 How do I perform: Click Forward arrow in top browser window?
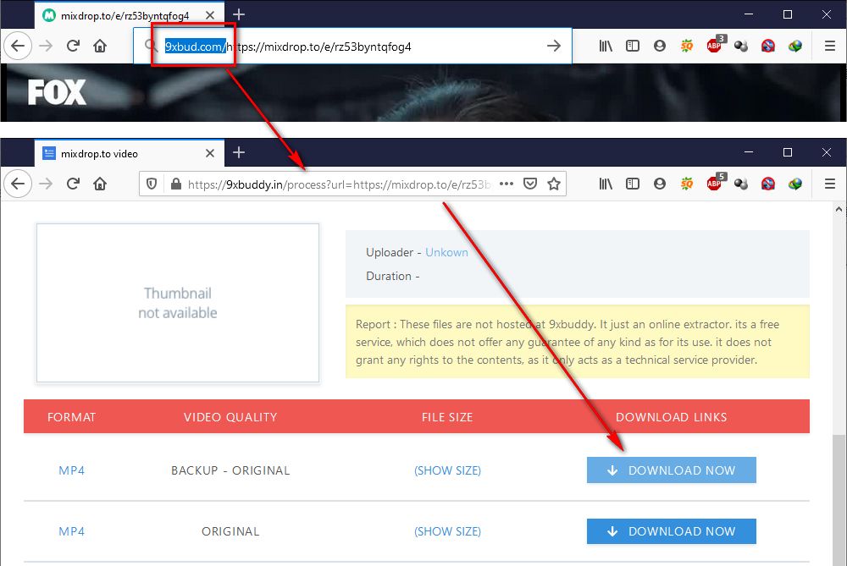point(46,46)
